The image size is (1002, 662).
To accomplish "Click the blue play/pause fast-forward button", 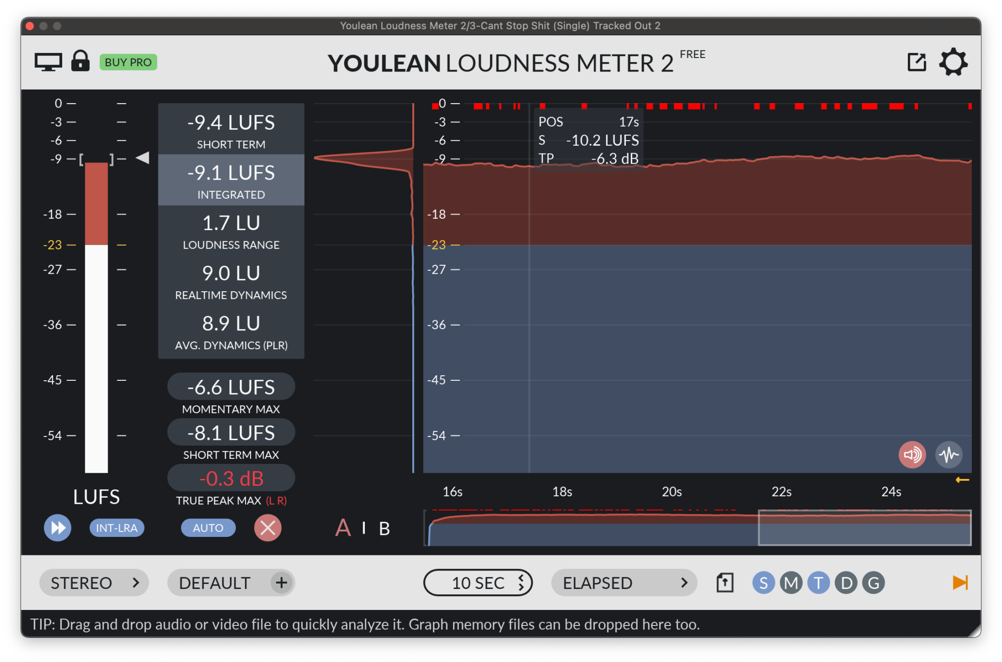I will (x=58, y=528).
